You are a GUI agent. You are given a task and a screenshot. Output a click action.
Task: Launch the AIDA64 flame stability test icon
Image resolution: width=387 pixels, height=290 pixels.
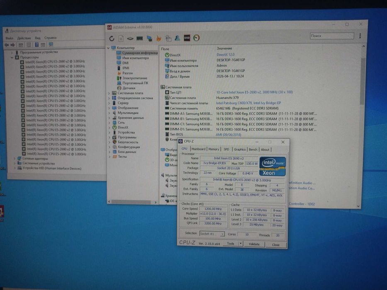[x=159, y=38]
